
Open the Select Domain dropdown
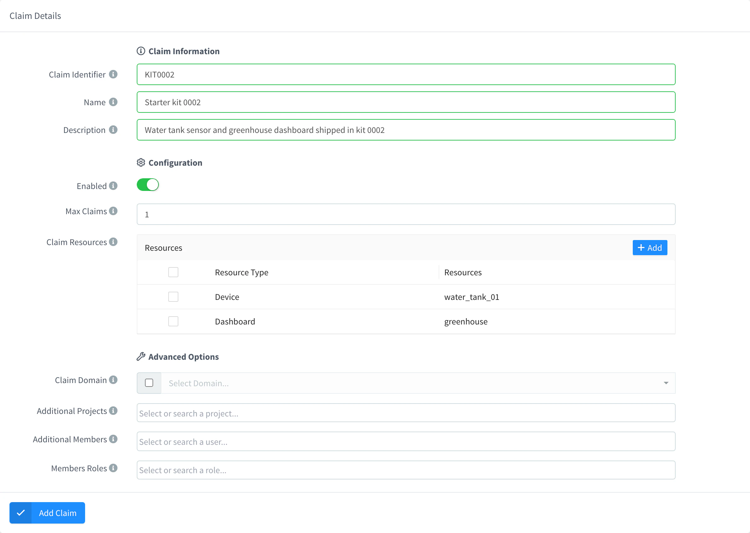click(418, 383)
